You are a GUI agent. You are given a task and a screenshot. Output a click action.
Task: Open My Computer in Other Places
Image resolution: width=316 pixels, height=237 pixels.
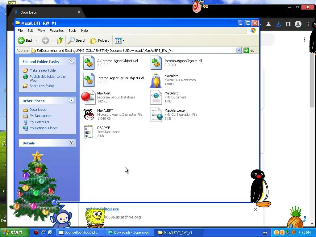coord(39,122)
